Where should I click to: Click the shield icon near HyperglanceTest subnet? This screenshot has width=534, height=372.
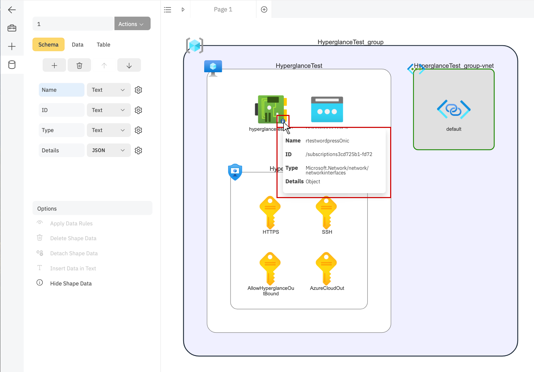235,172
